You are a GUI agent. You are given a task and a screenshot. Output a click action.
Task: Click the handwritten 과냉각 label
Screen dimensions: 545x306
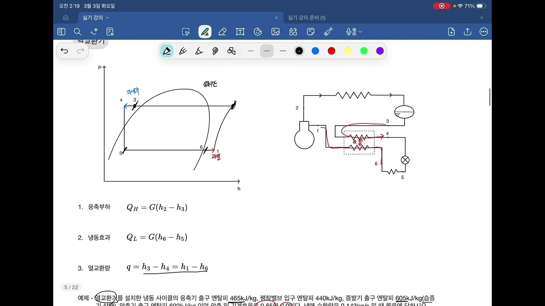(133, 91)
